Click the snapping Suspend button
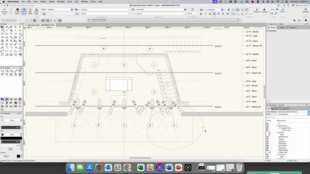 tap(257, 11)
